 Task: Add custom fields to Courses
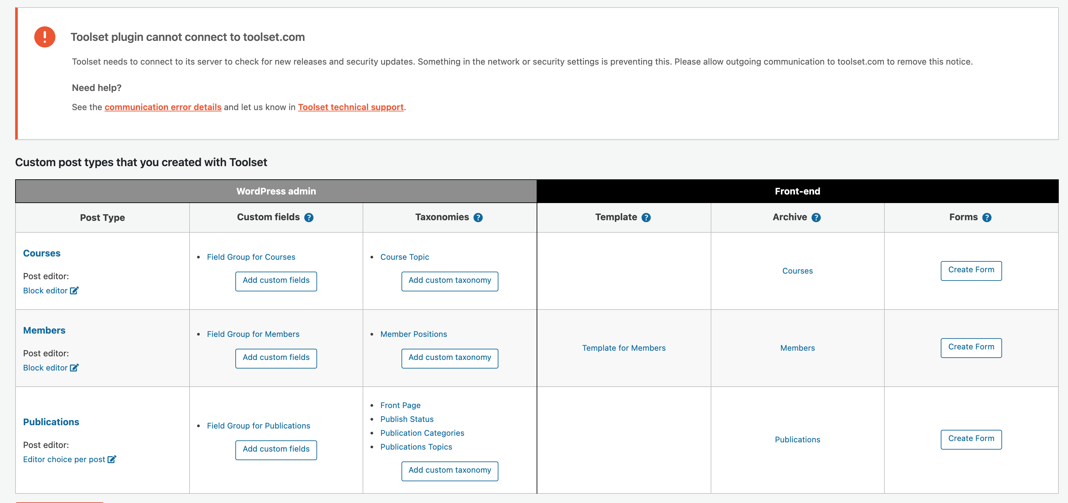click(276, 281)
